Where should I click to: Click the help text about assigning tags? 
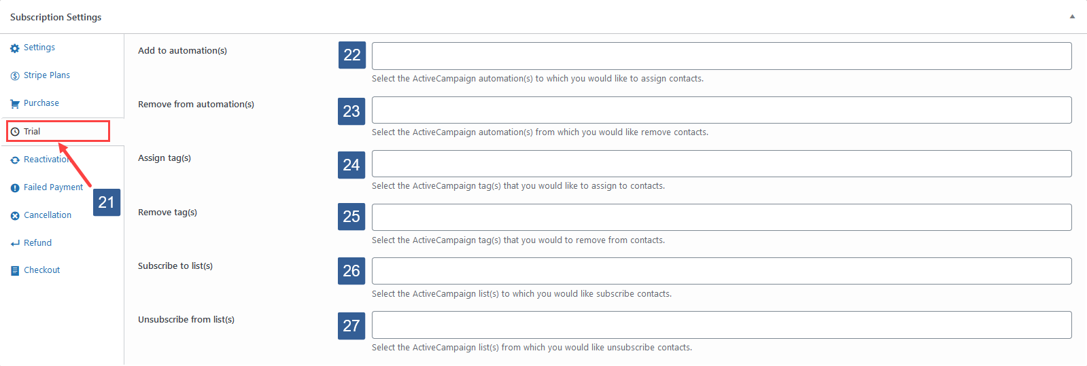[x=518, y=186]
